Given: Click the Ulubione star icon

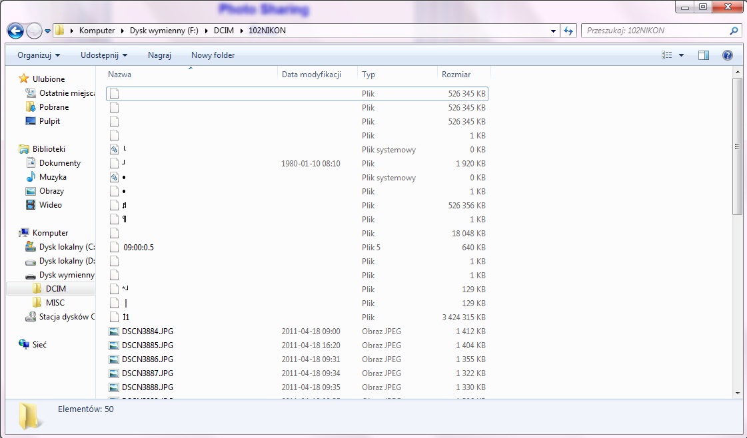Looking at the screenshot, I should 24,79.
